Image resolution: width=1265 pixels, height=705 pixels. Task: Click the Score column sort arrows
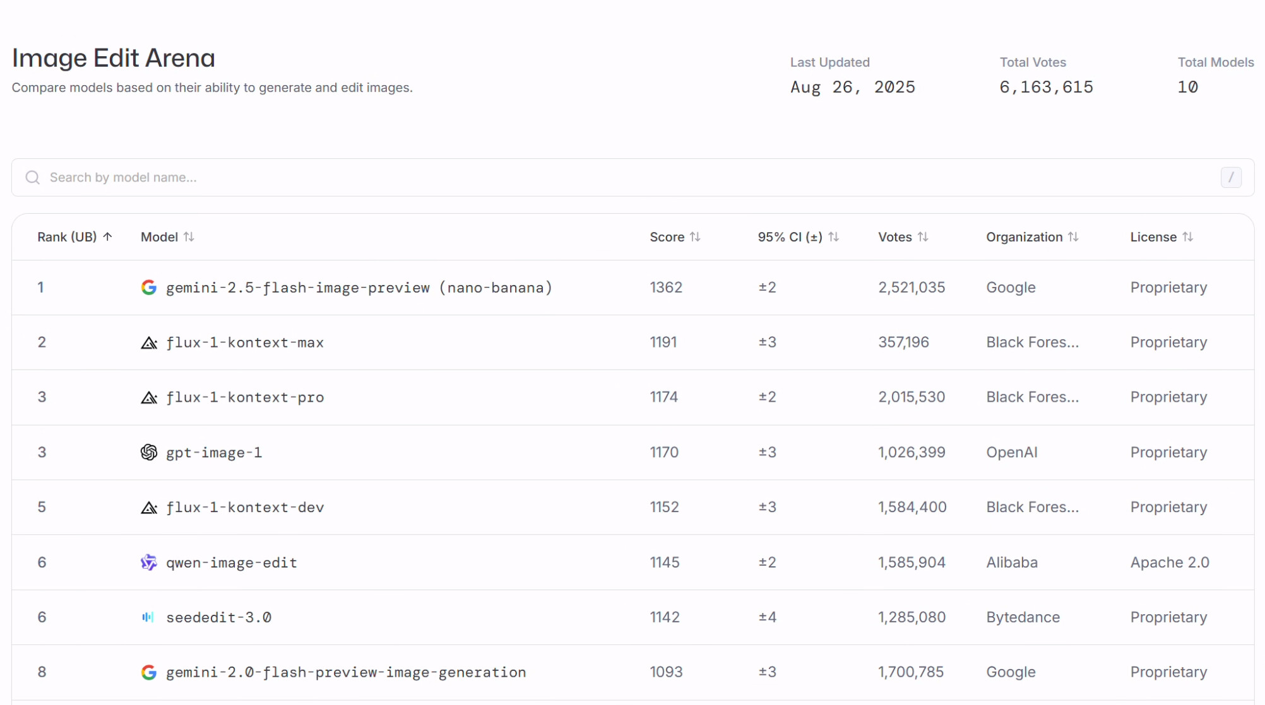tap(695, 236)
